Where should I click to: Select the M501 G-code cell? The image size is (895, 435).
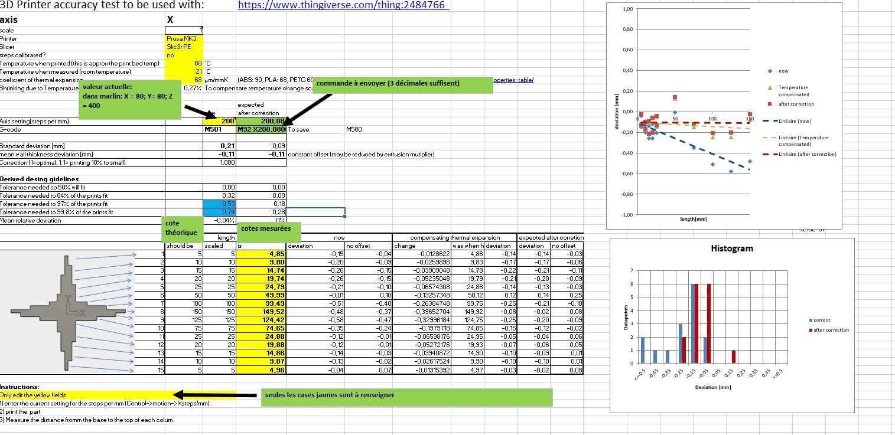[220, 129]
